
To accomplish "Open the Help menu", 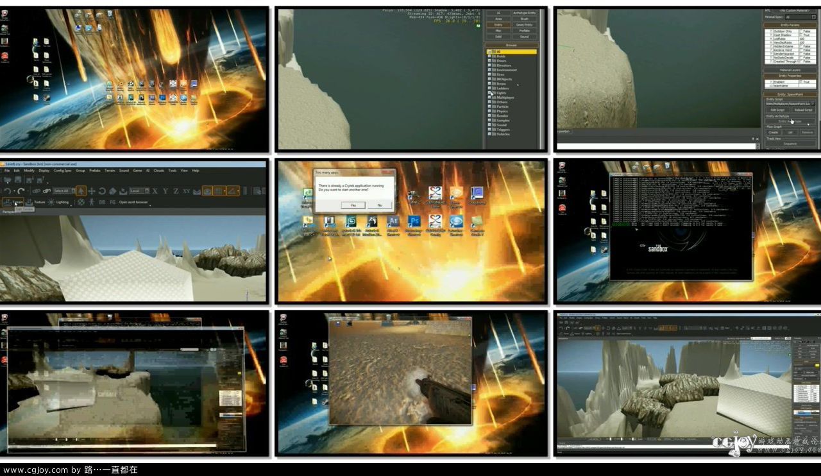I will 195,171.
